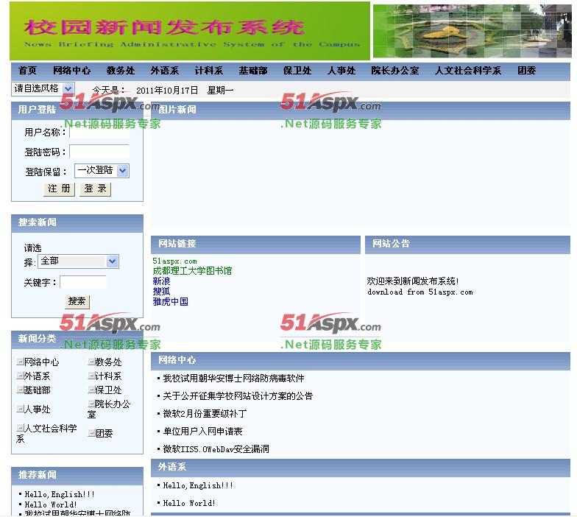Open 人文社会科学系 navigation menu item
The height and width of the screenshot is (517, 577).
(468, 71)
